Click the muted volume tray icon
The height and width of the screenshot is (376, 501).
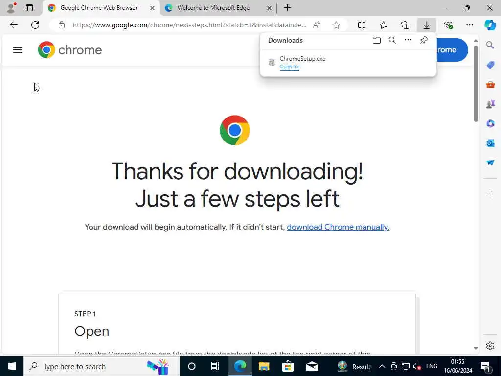click(x=417, y=367)
